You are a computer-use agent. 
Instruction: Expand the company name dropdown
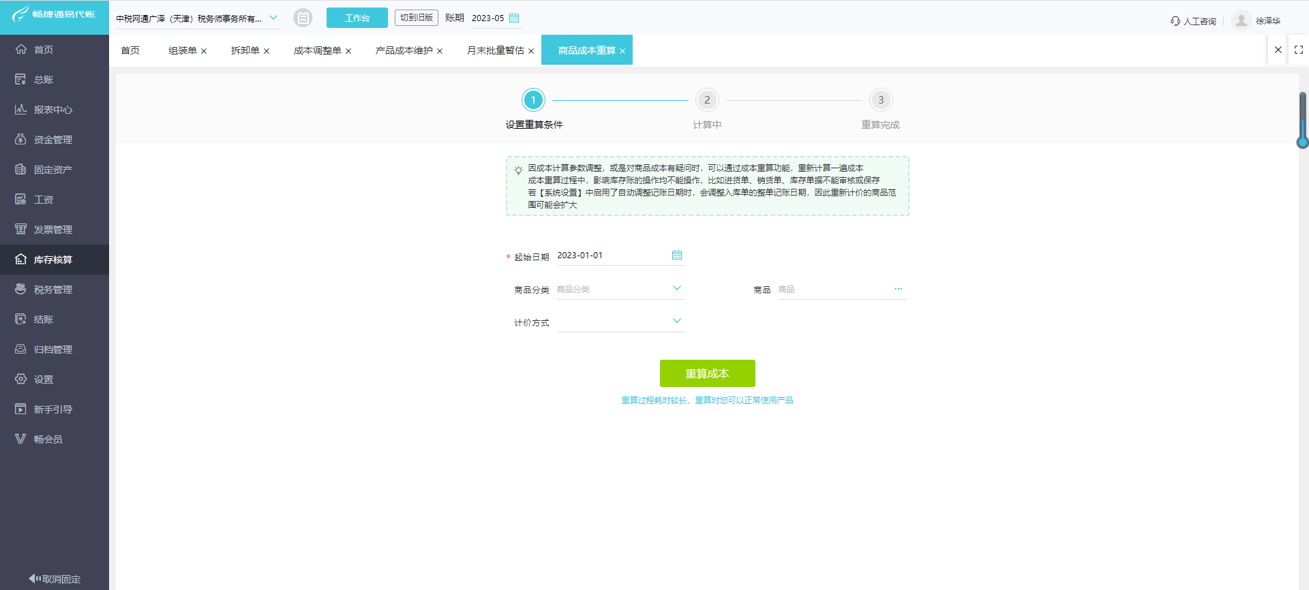(x=273, y=18)
